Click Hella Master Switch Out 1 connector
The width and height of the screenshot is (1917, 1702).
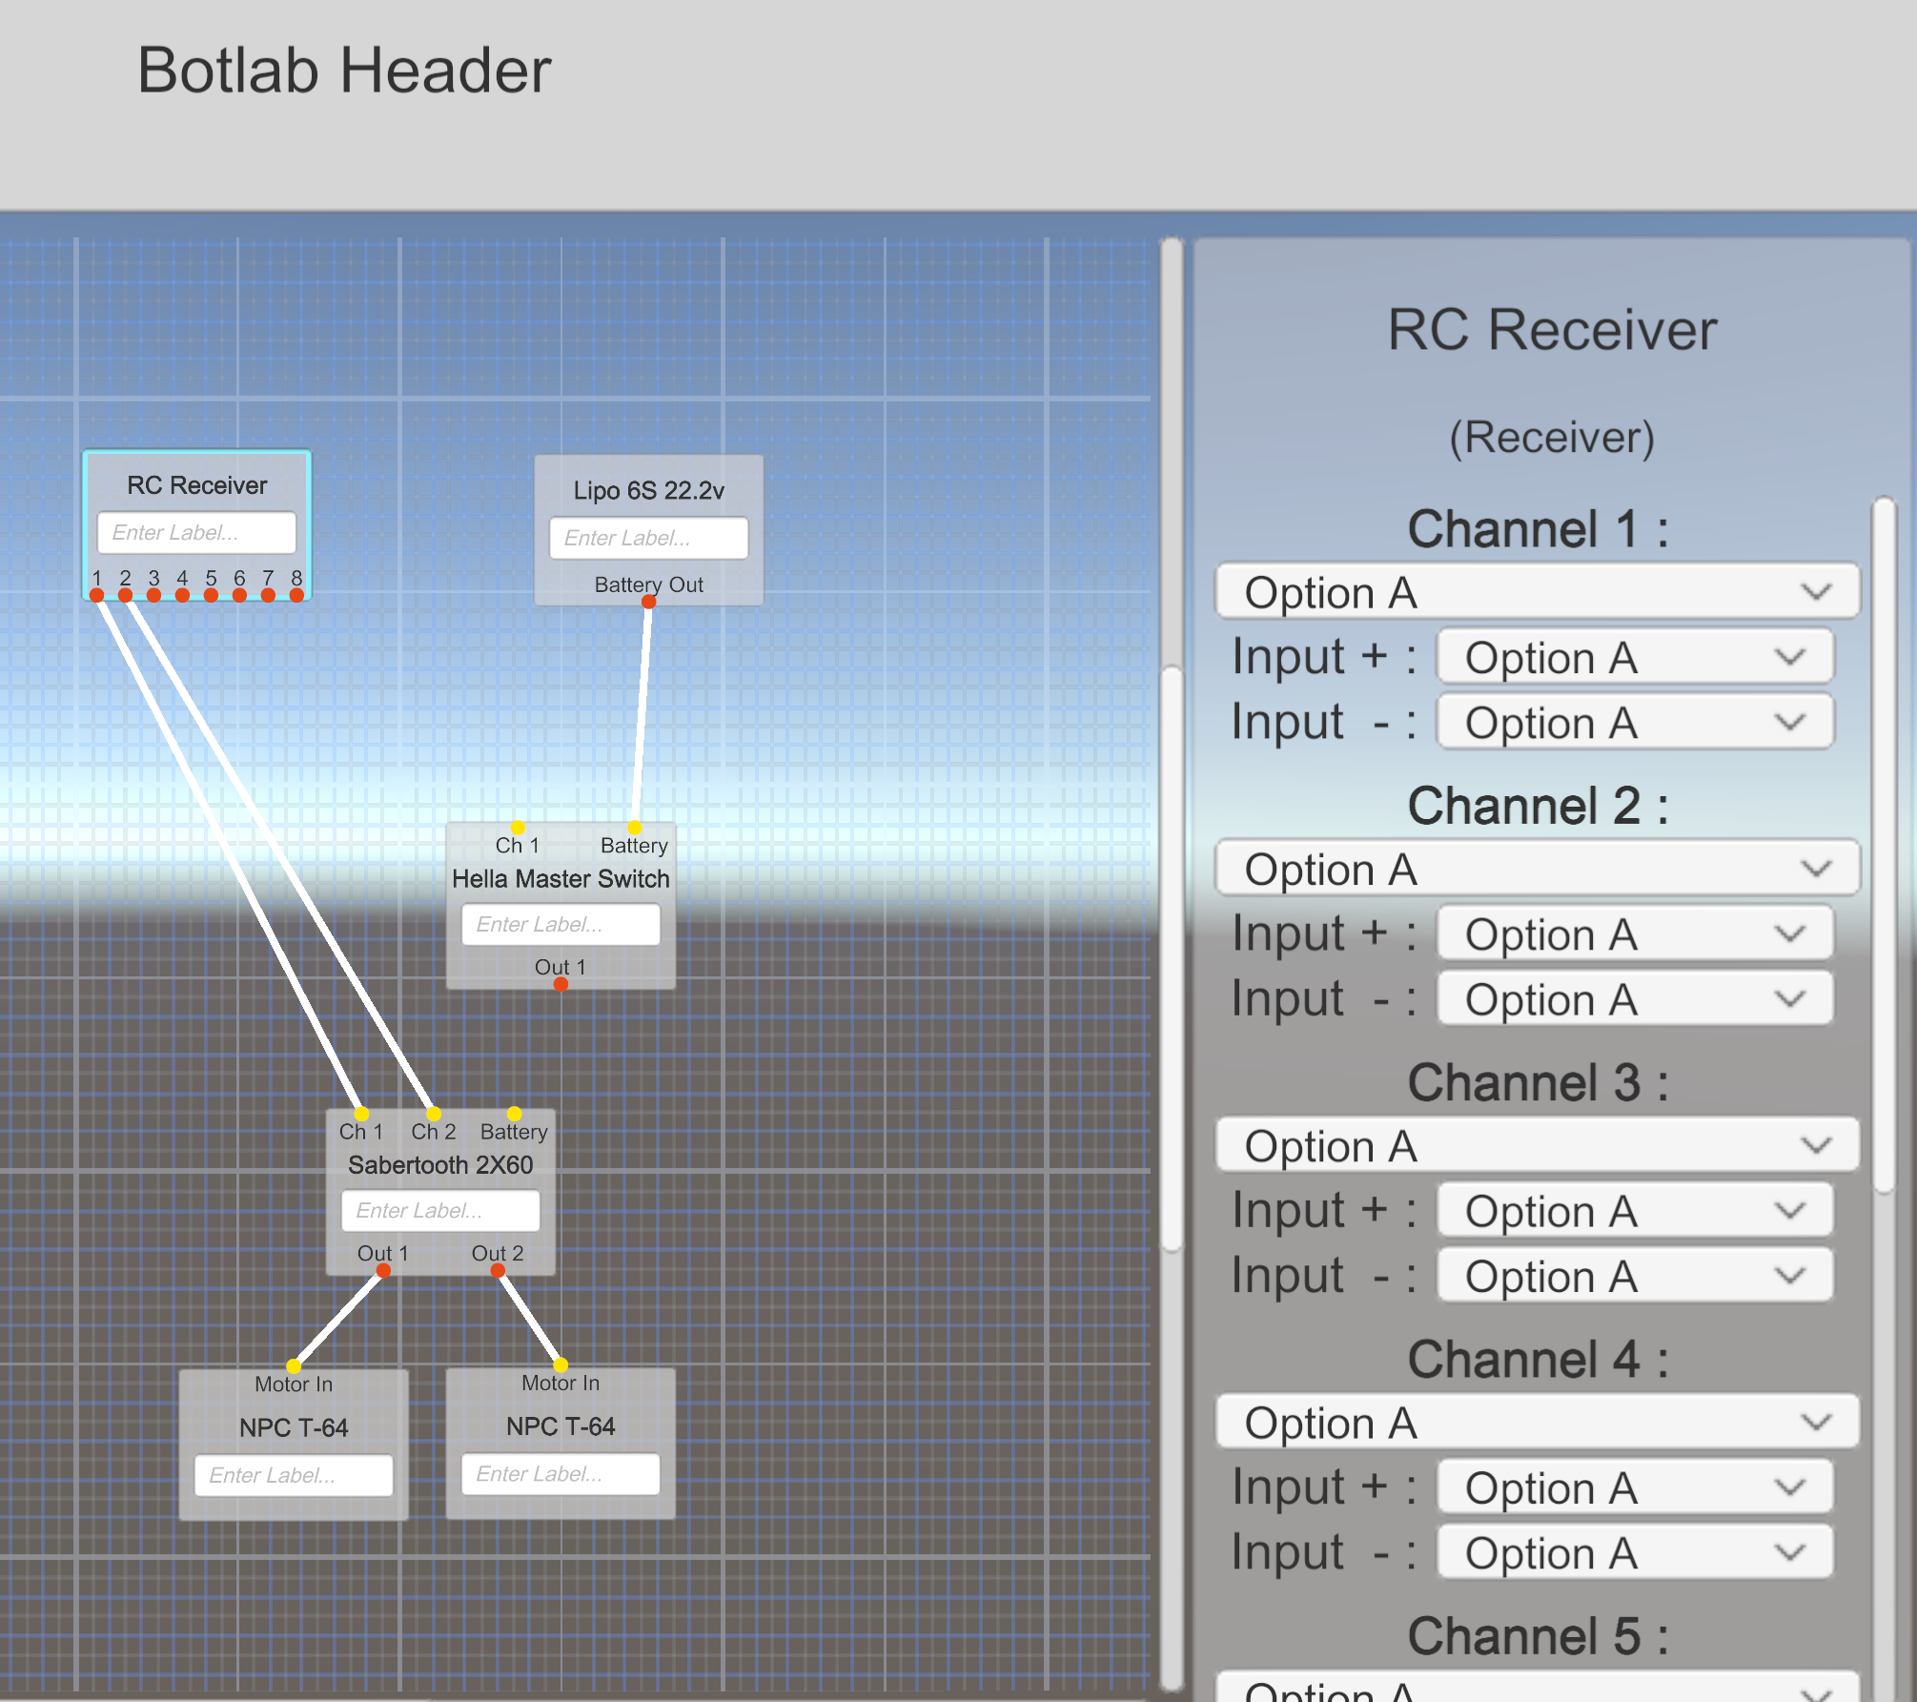561,984
